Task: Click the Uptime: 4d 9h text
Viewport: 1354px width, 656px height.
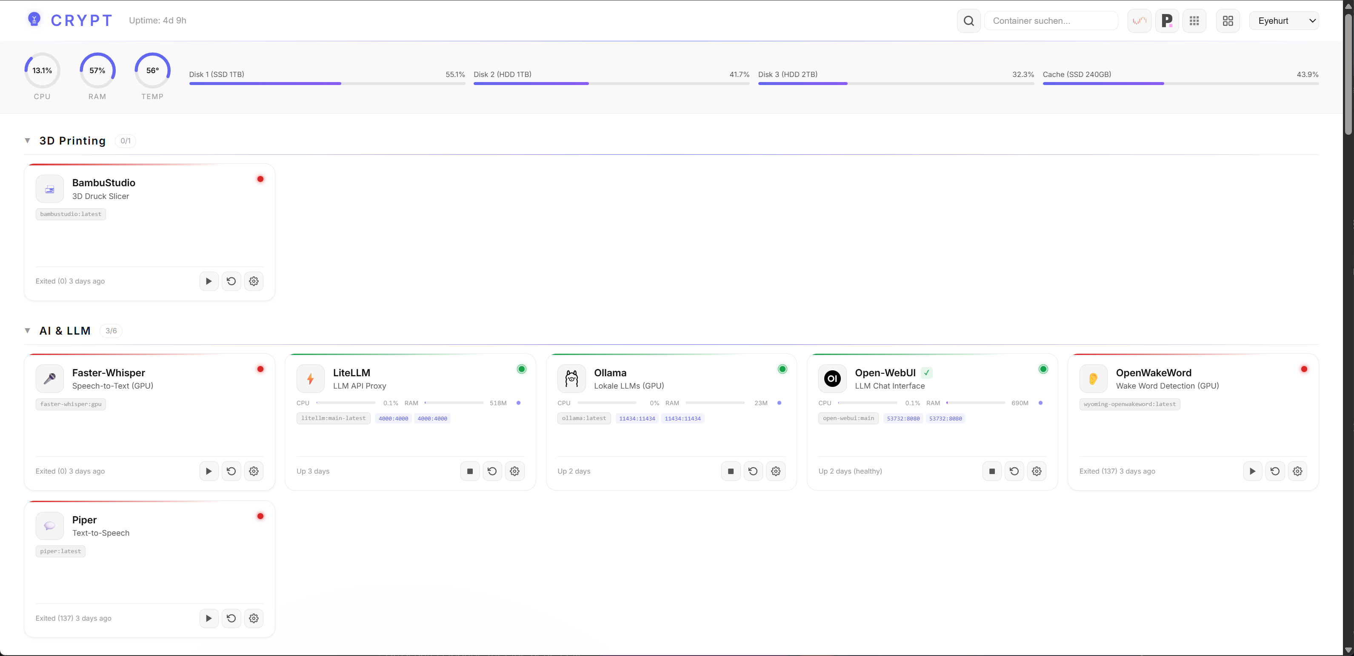Action: pyautogui.click(x=158, y=20)
